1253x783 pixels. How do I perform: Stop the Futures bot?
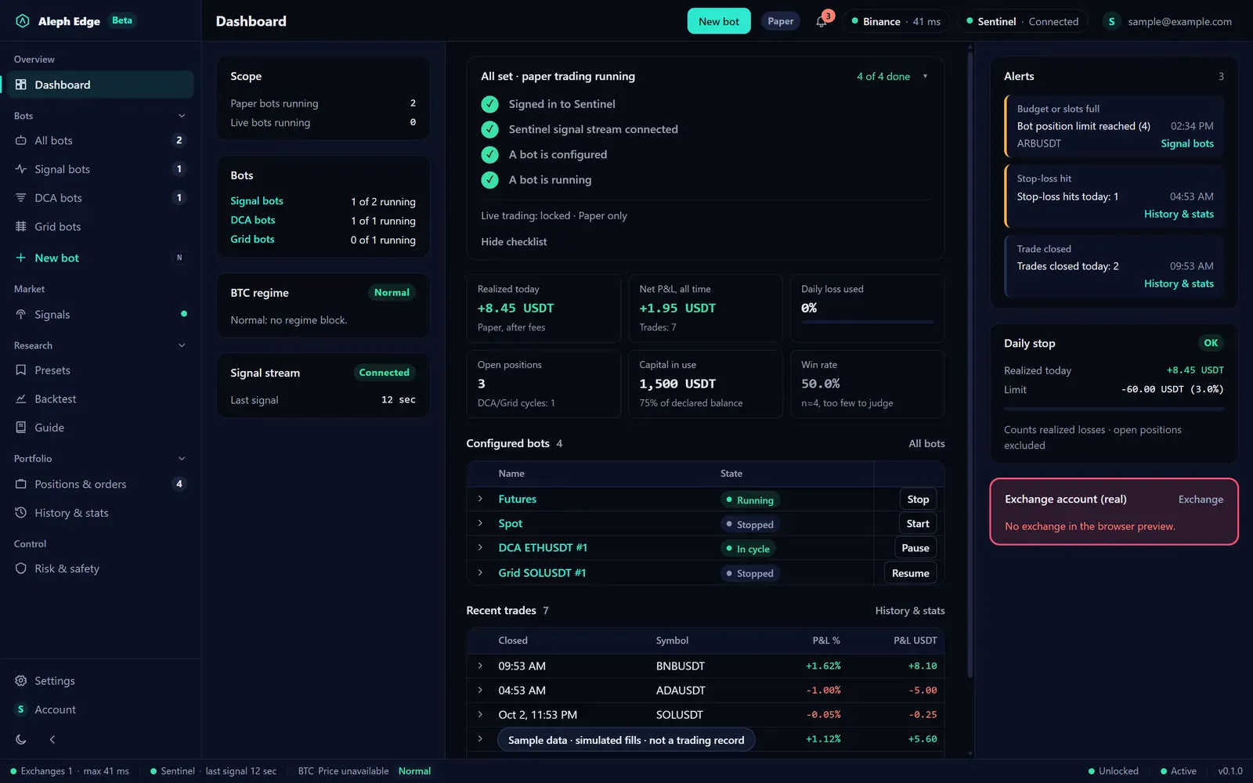pos(918,499)
